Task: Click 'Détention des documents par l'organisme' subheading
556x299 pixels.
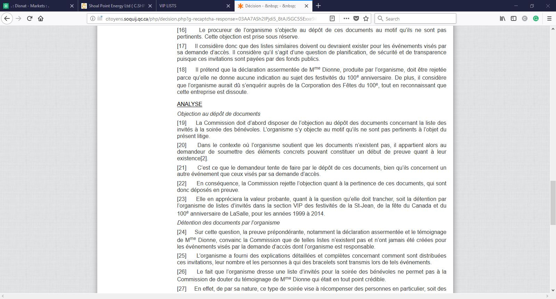Action: [x=228, y=223]
